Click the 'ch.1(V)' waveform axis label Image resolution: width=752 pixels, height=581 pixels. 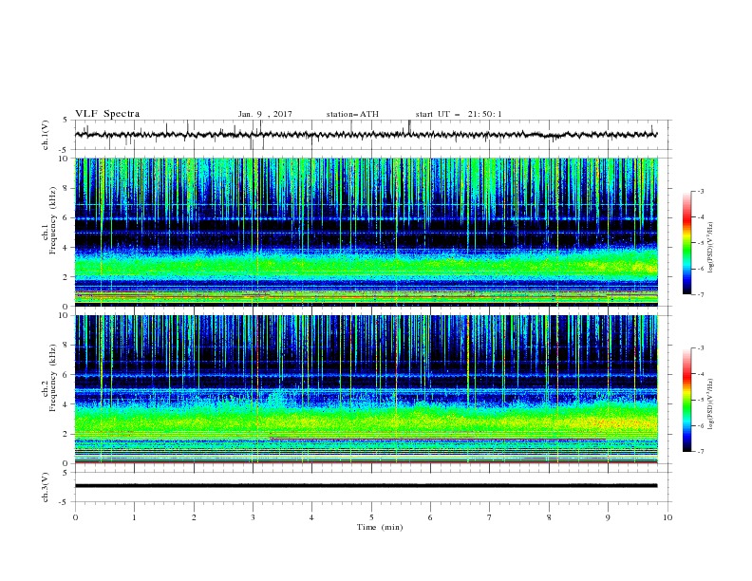(46, 135)
